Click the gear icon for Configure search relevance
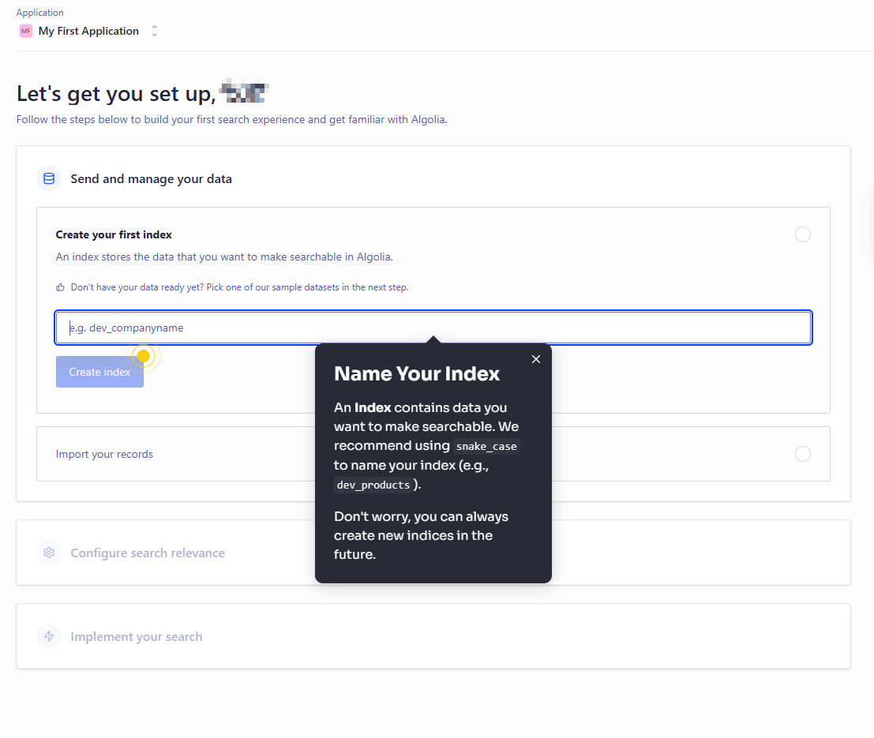This screenshot has width=874, height=738. 49,553
